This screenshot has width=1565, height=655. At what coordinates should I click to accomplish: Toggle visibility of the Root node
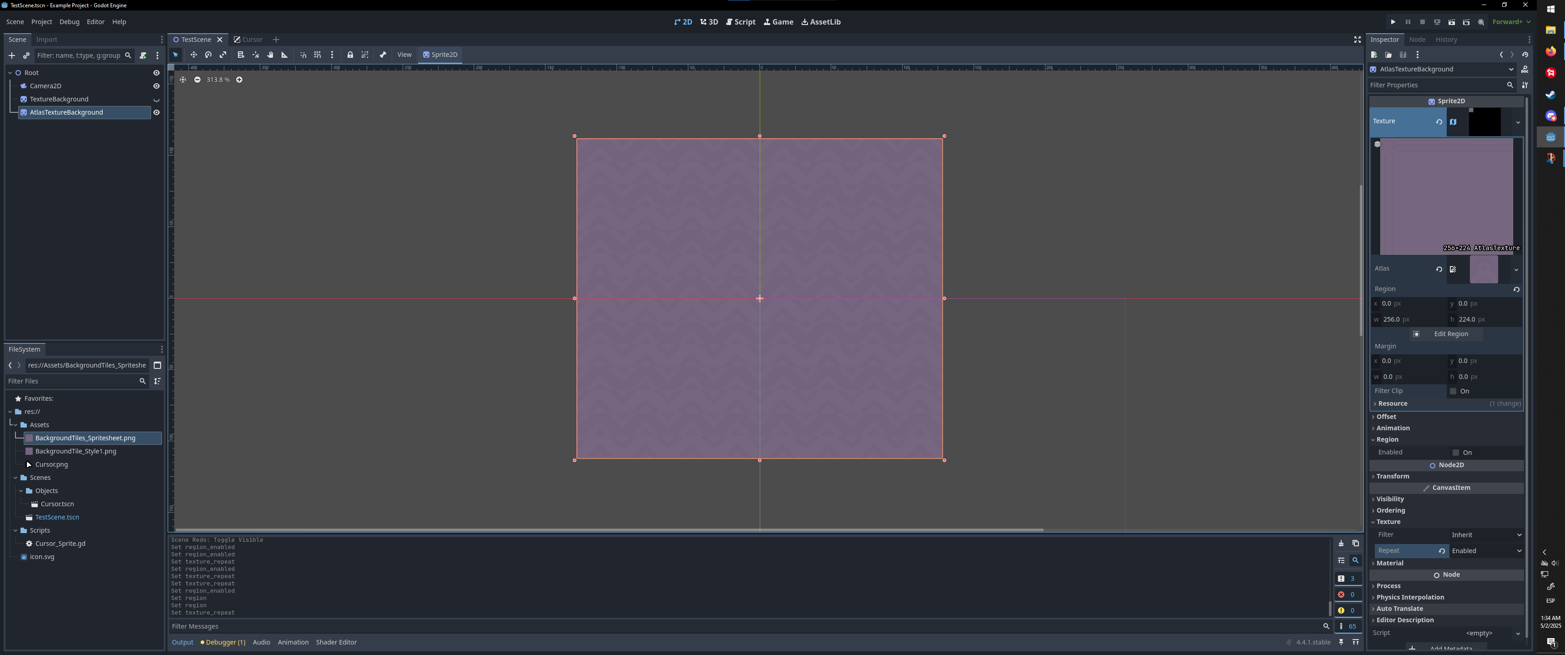156,73
